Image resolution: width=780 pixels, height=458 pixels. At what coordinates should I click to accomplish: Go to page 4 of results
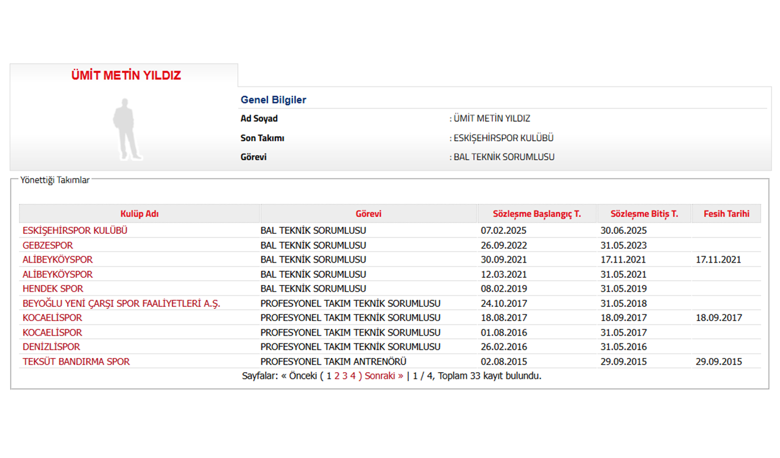pos(353,376)
